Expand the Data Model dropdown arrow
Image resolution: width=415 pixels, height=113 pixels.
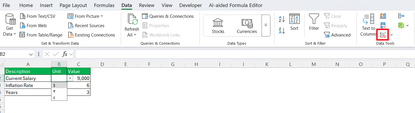pyautogui.click(x=407, y=26)
